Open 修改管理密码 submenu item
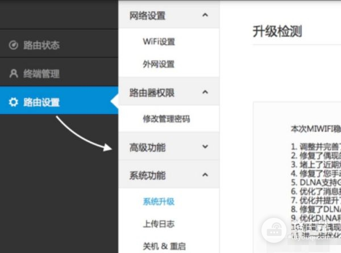 [x=167, y=119]
